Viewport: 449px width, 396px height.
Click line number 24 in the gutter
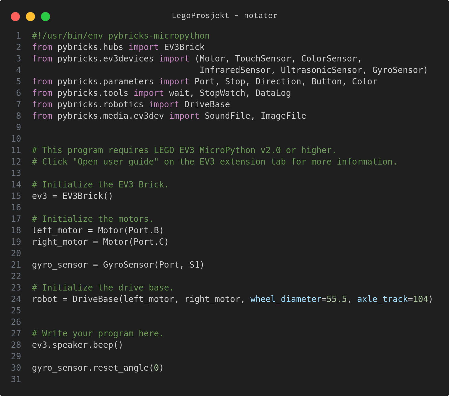click(x=16, y=299)
